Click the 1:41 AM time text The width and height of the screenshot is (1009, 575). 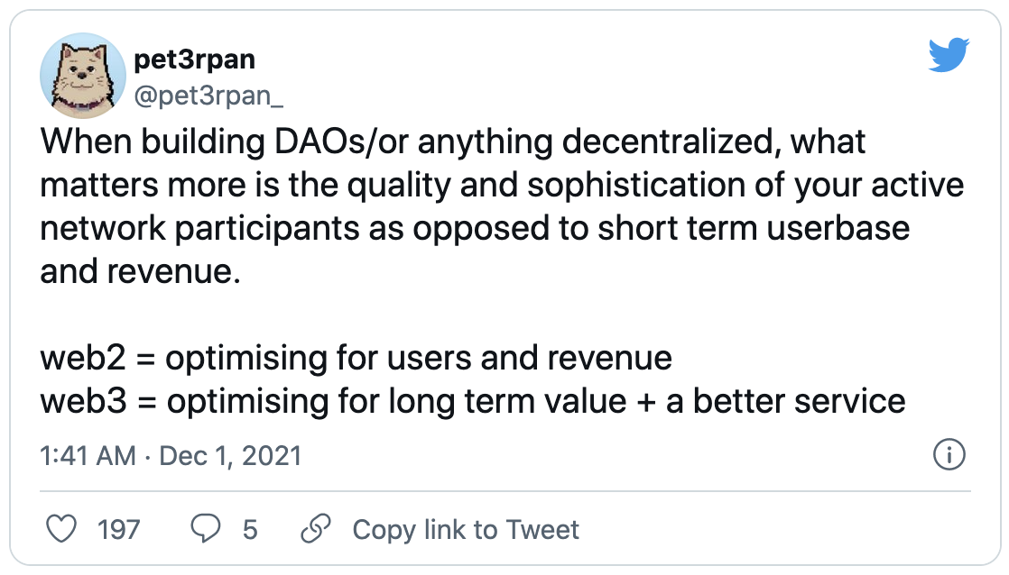click(88, 456)
